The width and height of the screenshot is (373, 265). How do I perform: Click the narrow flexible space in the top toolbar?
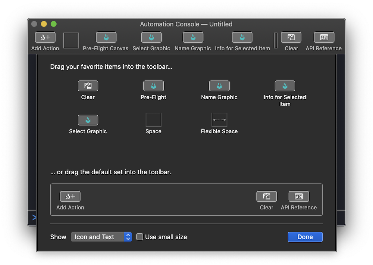(276, 40)
